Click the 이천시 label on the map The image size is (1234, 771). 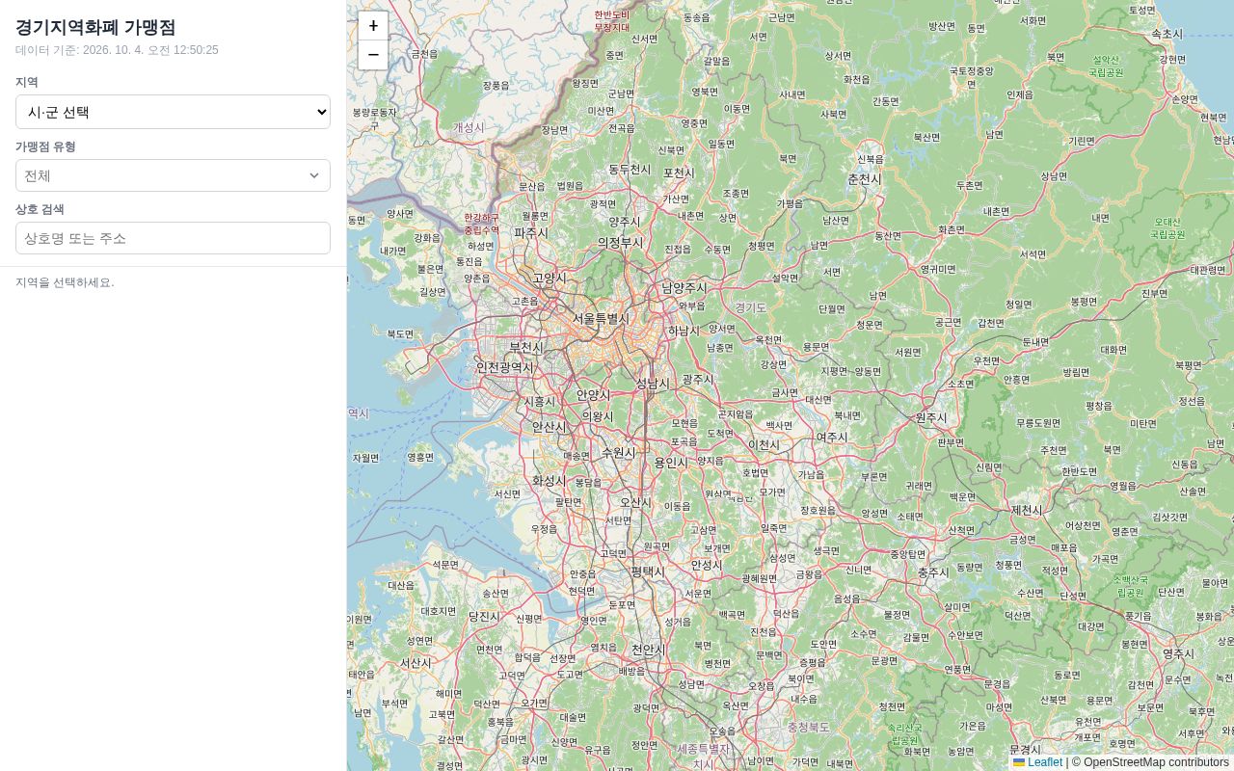(765, 444)
